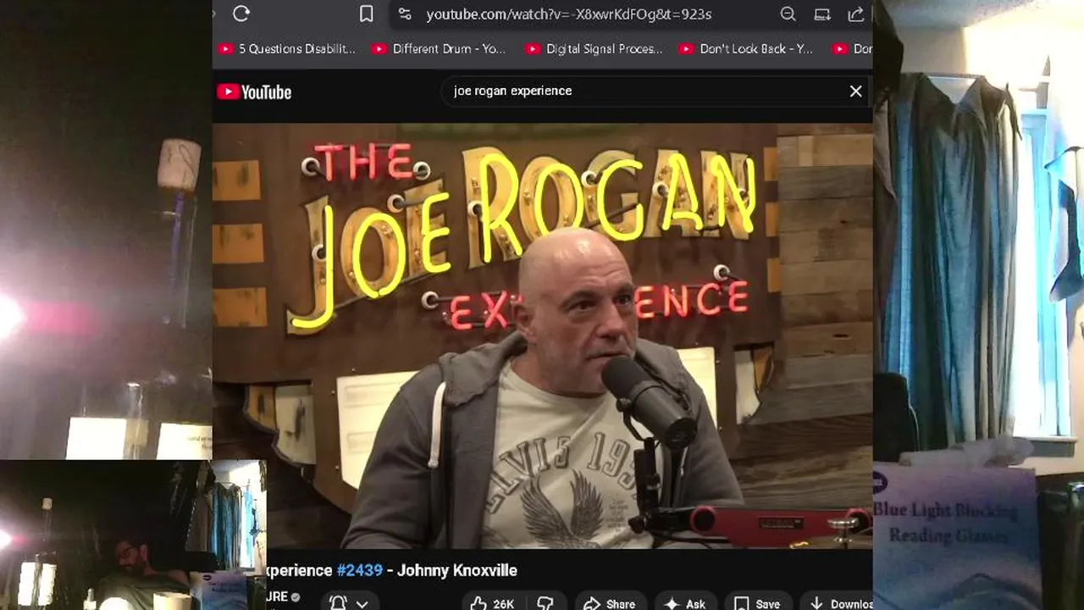1084x610 pixels.
Task: Click the channel verified checkmark badge
Action: point(296,597)
